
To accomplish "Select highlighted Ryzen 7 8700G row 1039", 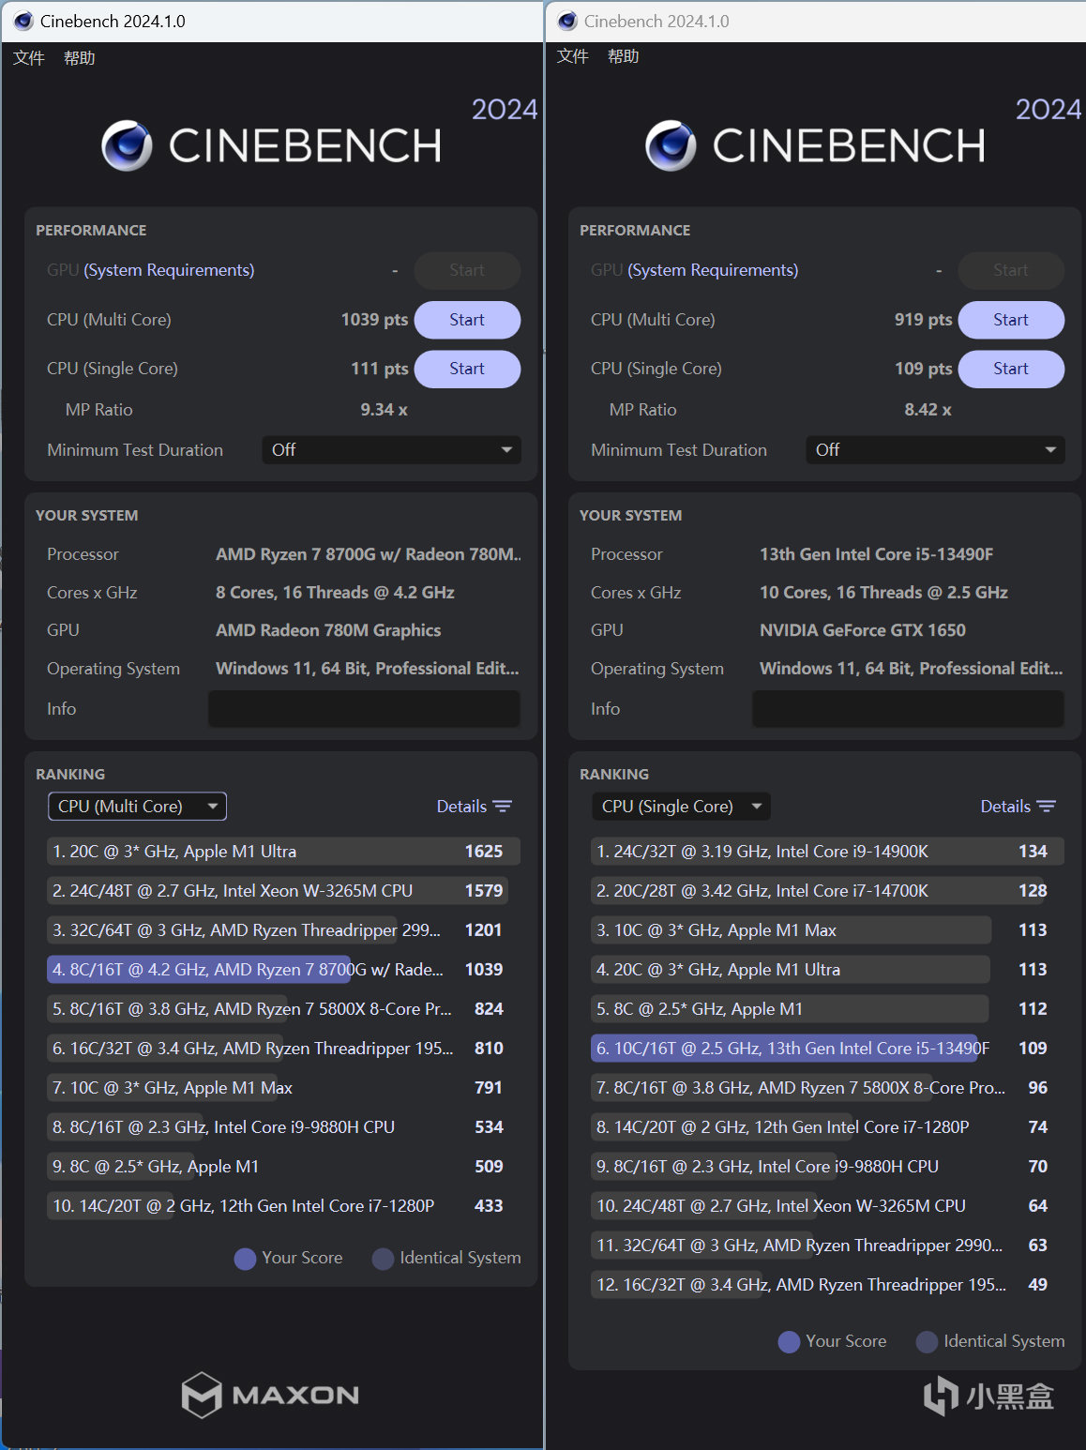I will [x=283, y=970].
